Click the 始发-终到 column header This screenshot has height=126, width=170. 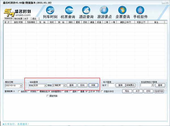(x=18, y=22)
